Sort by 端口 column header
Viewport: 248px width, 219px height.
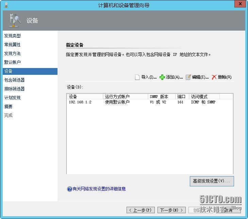(x=182, y=97)
